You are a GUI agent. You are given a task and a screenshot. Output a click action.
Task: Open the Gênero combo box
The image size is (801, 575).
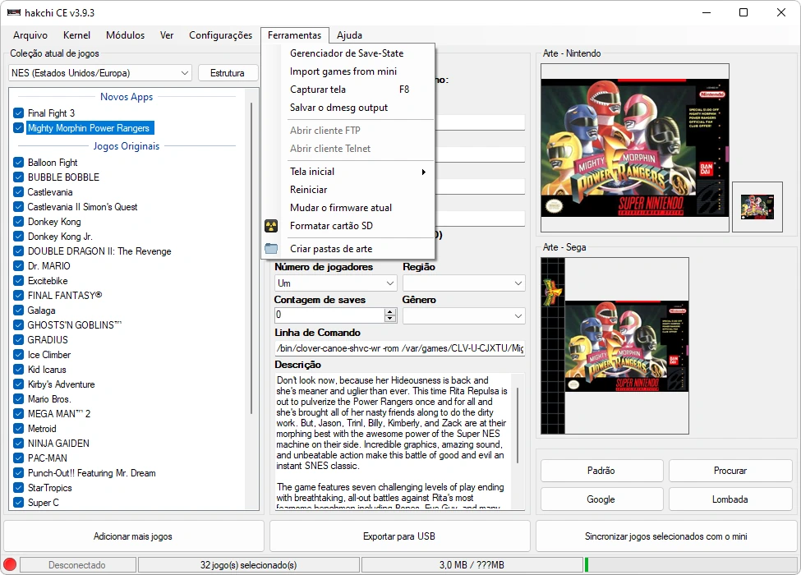[x=463, y=316]
